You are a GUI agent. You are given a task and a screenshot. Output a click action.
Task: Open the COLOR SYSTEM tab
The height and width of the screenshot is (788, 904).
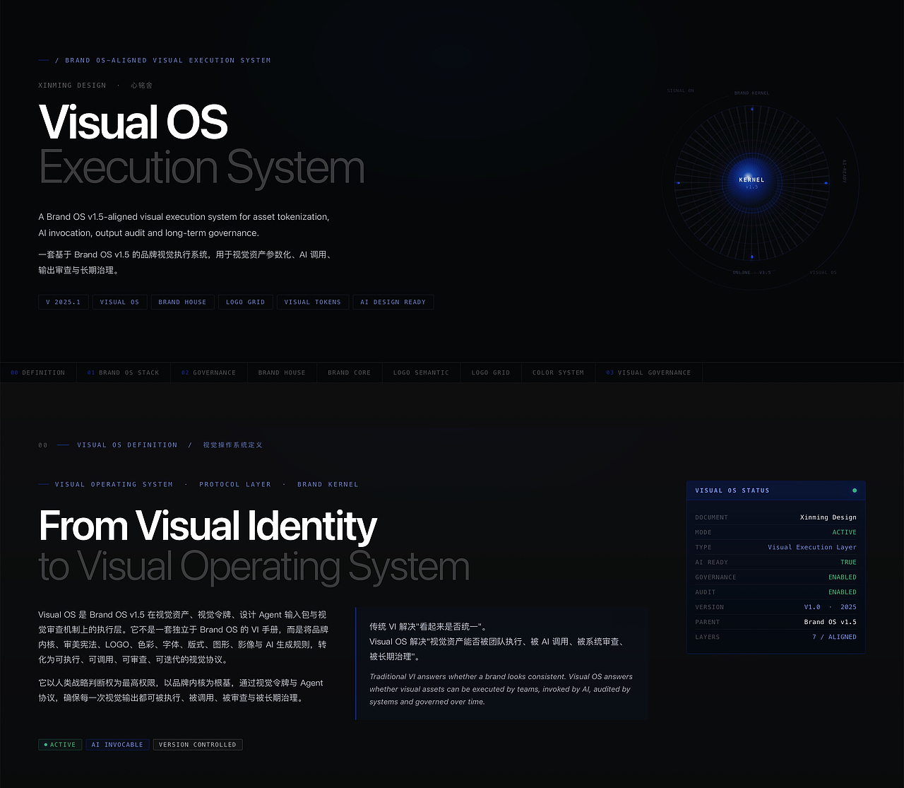click(x=558, y=372)
